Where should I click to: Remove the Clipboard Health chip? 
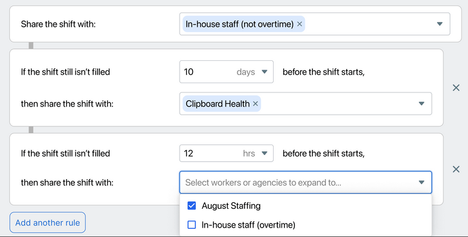255,104
